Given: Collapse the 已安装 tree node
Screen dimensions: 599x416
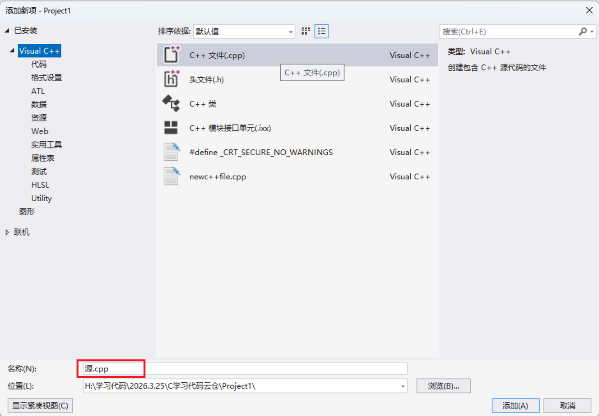Looking at the screenshot, I should 7,30.
